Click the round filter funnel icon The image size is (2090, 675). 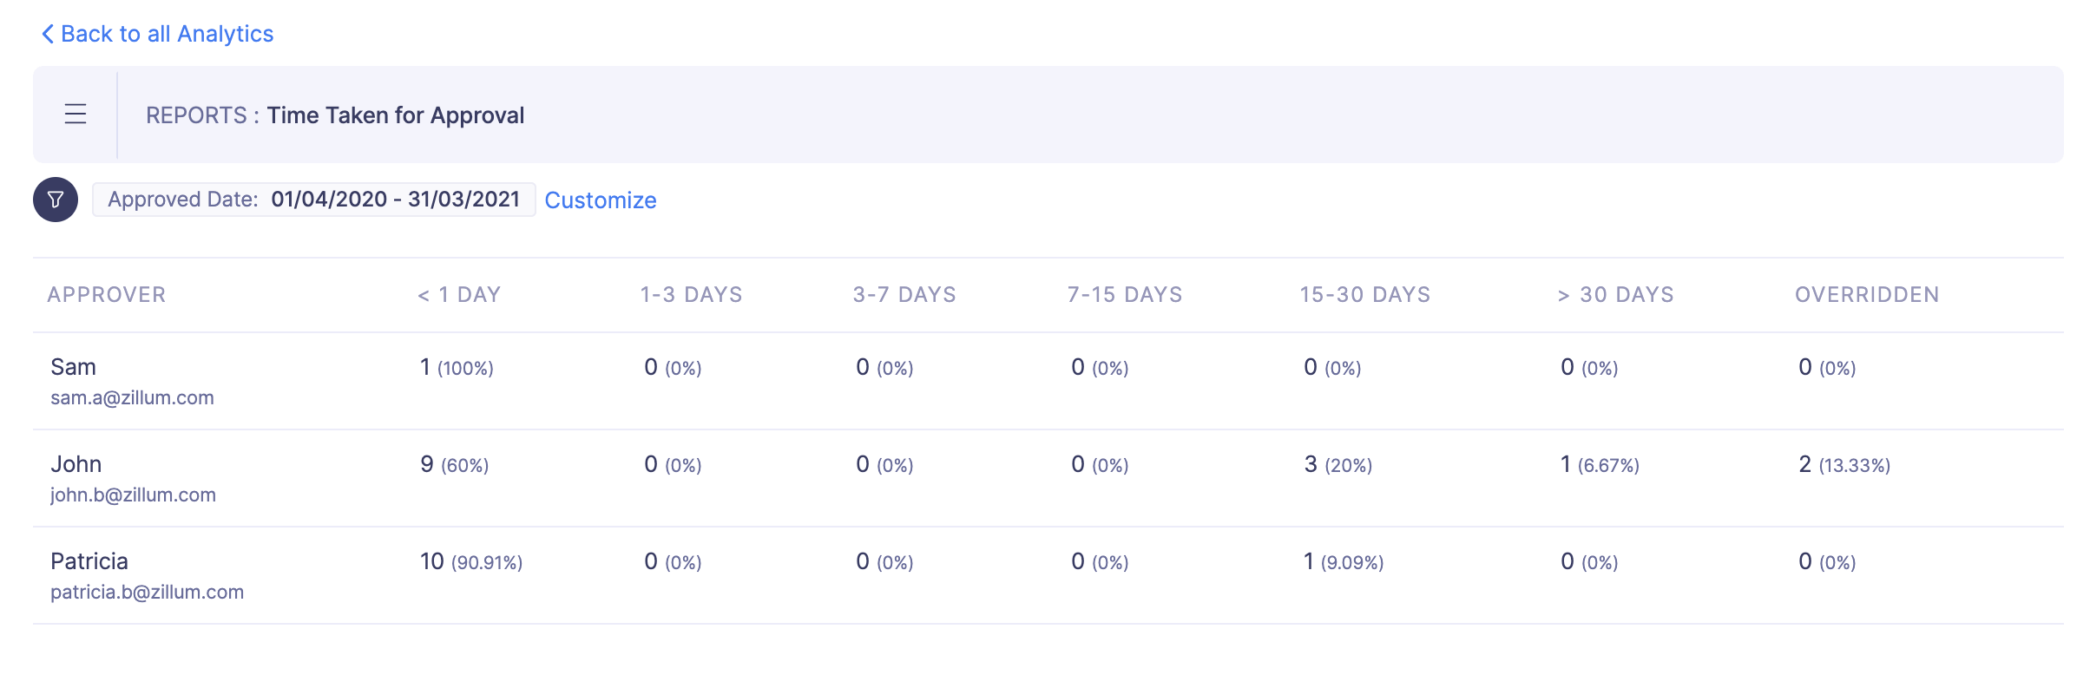56,200
